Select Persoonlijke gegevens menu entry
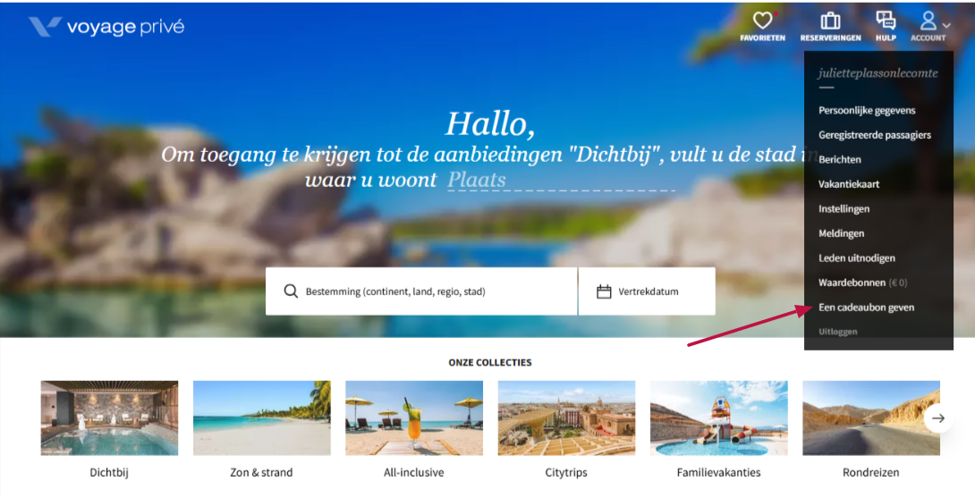The height and width of the screenshot is (498, 975). coord(867,111)
